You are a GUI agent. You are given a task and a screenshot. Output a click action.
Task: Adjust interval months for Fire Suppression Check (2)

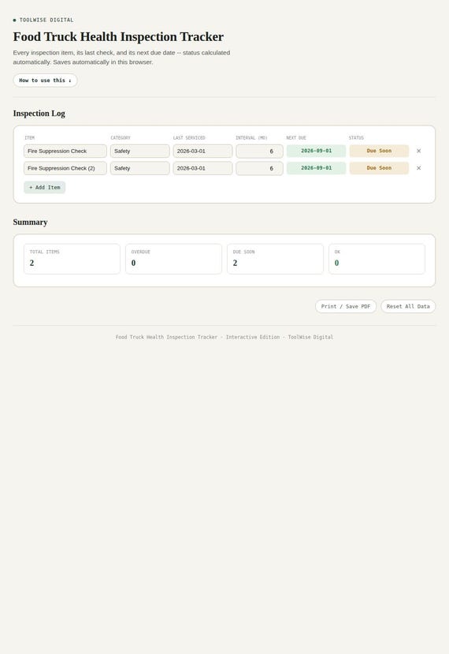tap(259, 168)
